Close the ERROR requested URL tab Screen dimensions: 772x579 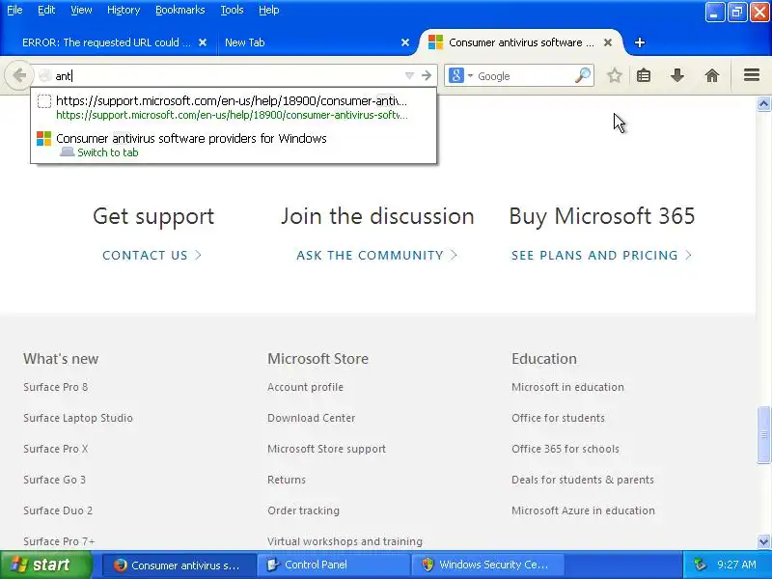203,42
